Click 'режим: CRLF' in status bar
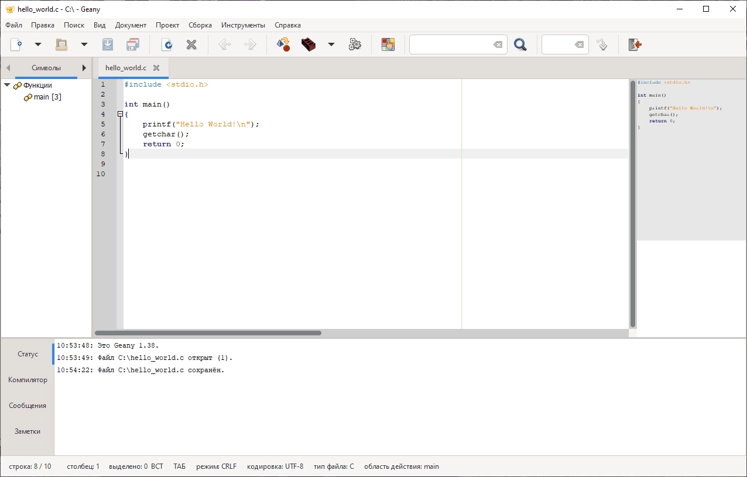Viewport: 747px width, 477px height. click(x=217, y=466)
